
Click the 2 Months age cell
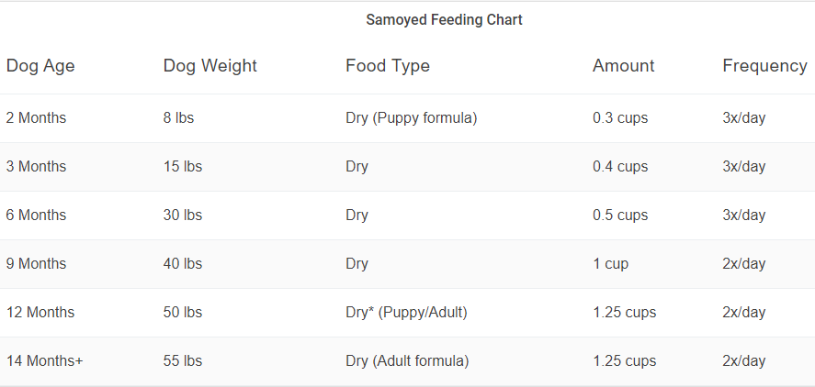coord(37,118)
